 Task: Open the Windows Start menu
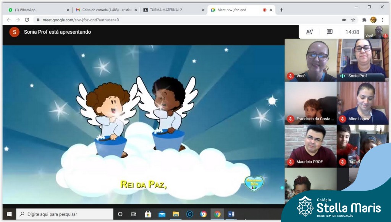(x=9, y=214)
